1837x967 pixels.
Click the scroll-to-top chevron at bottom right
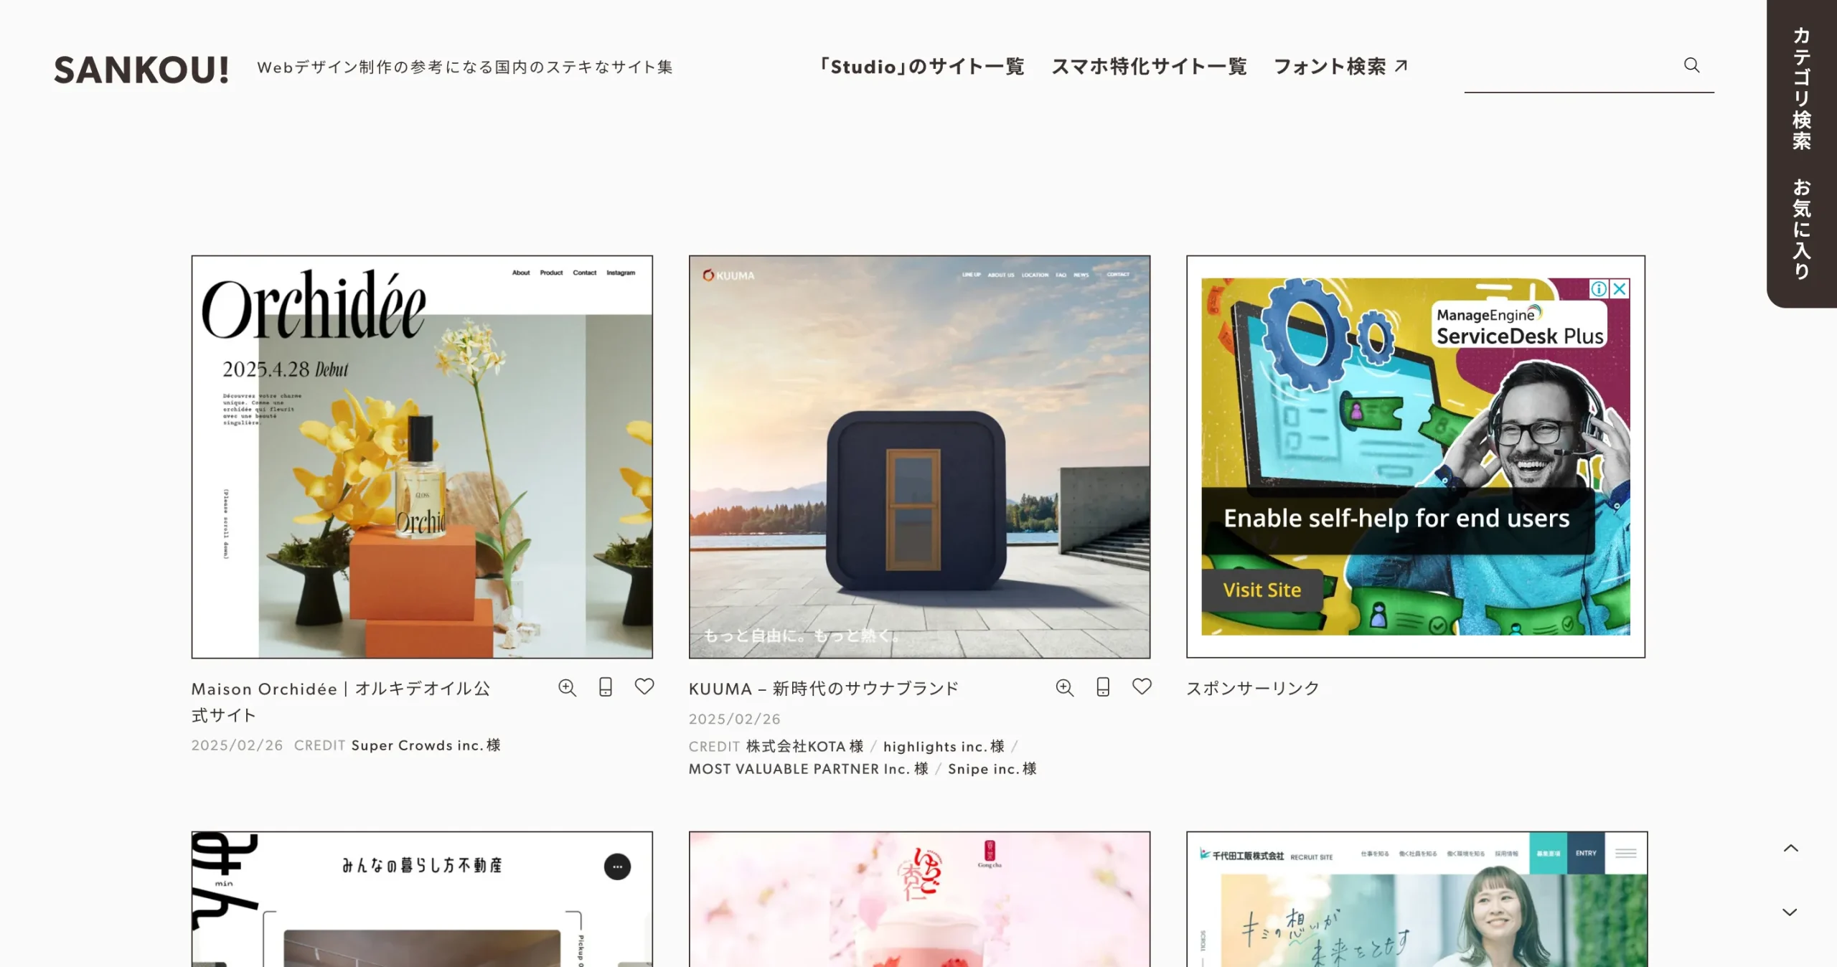tap(1790, 848)
